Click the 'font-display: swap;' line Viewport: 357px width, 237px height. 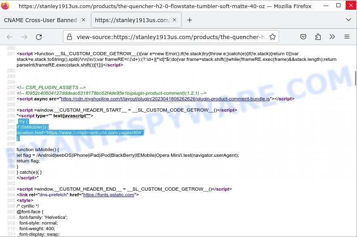tap(40, 234)
